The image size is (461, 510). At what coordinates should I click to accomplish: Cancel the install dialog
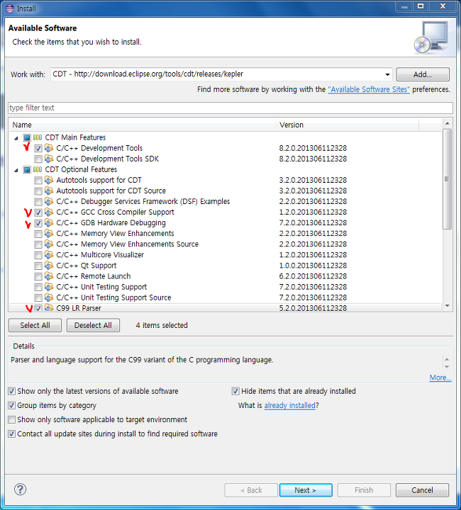[422, 490]
